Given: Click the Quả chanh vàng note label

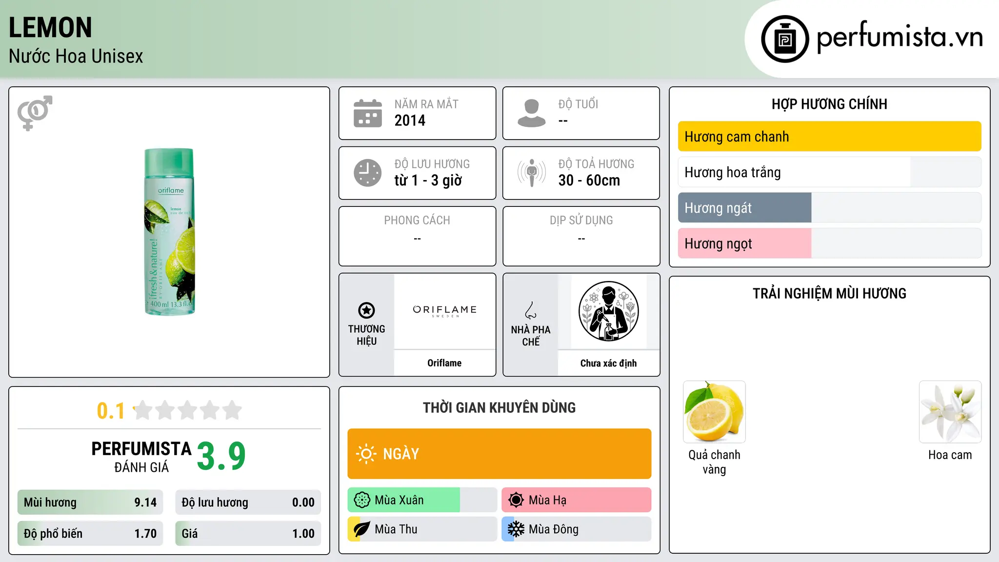Looking at the screenshot, I should (x=714, y=462).
